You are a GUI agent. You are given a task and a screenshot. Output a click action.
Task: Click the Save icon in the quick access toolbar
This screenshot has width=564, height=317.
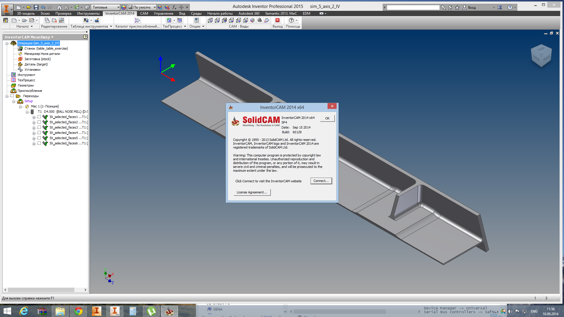click(x=36, y=7)
